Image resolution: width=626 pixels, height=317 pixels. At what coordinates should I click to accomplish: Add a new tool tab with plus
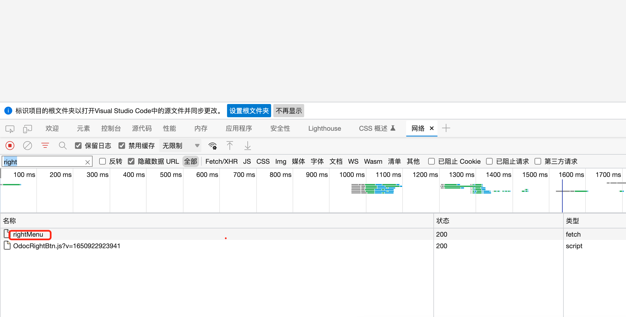pos(446,128)
